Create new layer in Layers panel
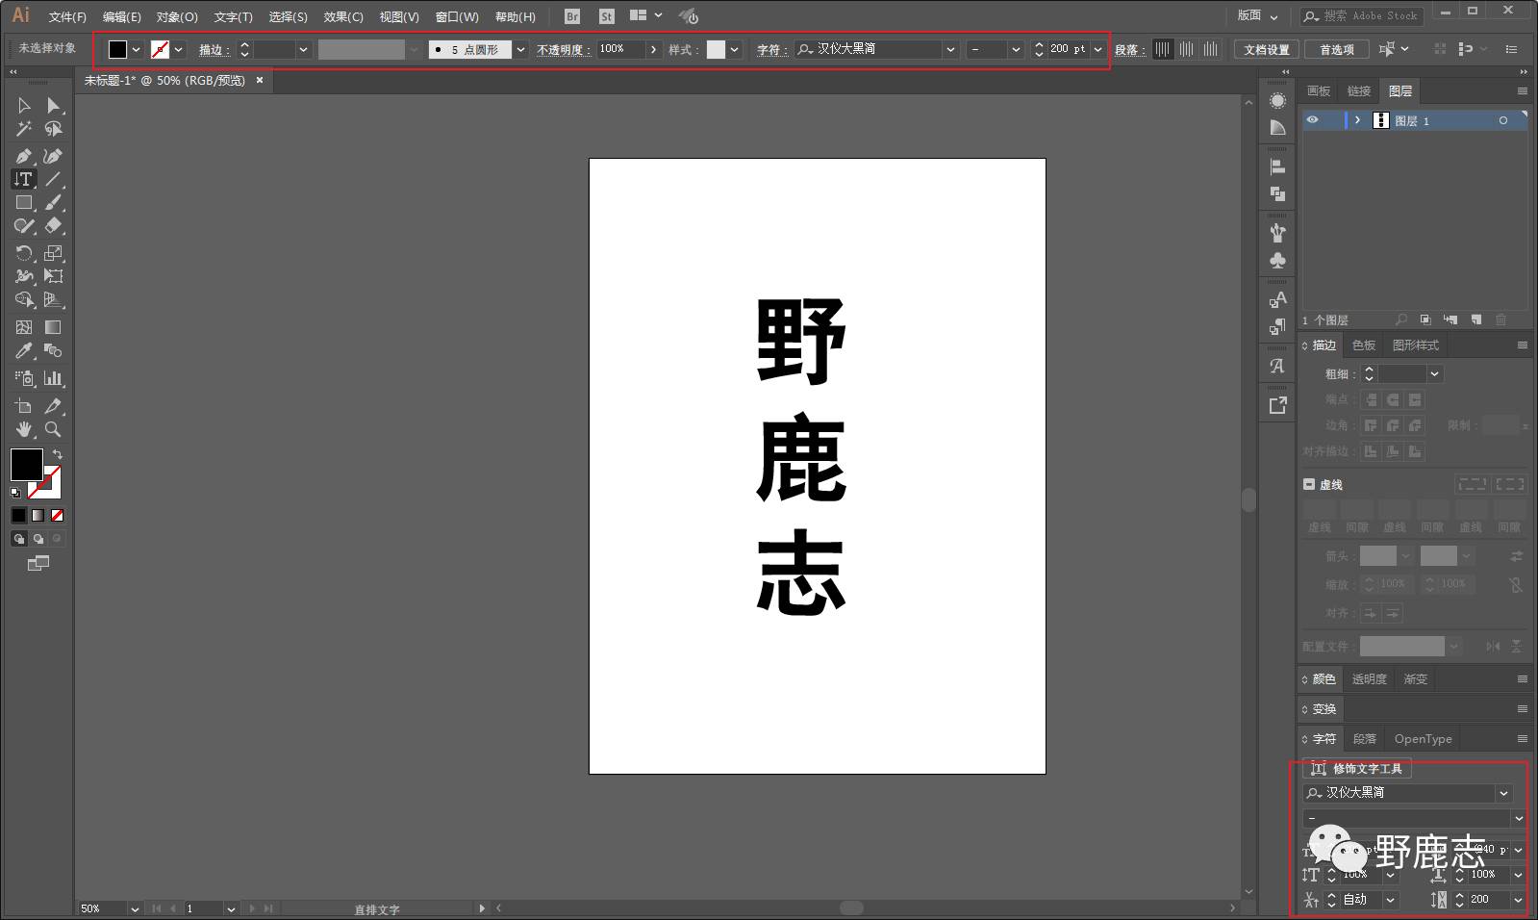This screenshot has height=920, width=1538. point(1475,319)
